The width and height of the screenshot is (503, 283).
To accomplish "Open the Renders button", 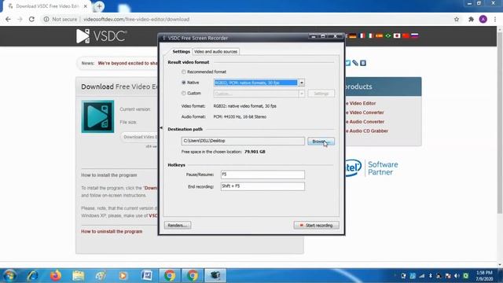I will 178,226.
